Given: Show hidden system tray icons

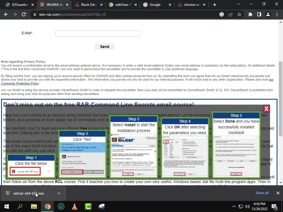Looking at the screenshot, I should tap(234, 206).
